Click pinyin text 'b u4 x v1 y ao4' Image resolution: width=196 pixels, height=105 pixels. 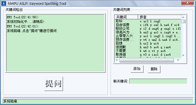coord(153,51)
